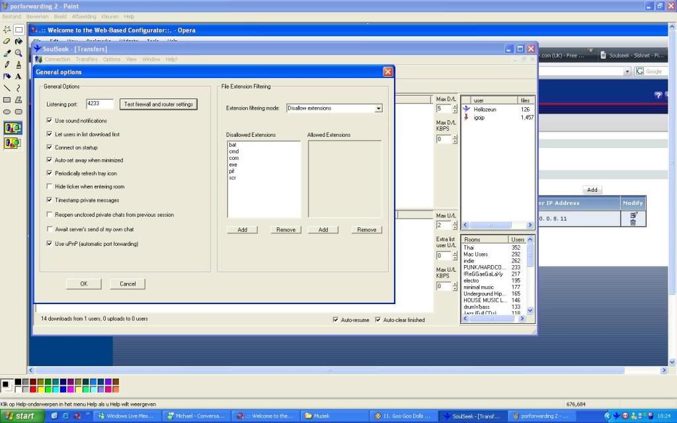Select the Rectangle shape tool

click(x=7, y=100)
